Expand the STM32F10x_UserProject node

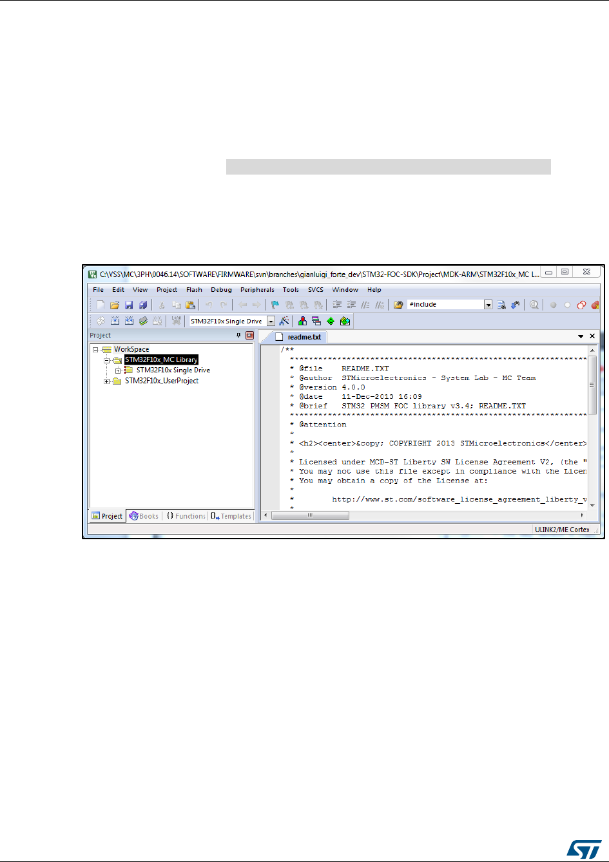(107, 381)
